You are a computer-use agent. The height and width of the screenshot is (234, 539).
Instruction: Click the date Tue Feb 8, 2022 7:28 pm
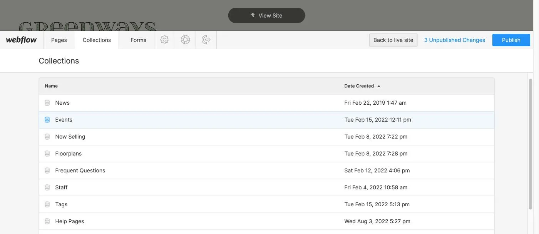point(376,154)
